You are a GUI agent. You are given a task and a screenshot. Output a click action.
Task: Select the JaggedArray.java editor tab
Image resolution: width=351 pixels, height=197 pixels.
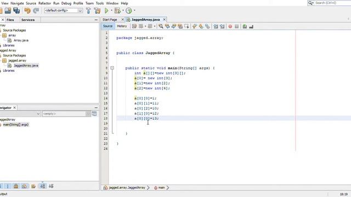[x=145, y=20]
